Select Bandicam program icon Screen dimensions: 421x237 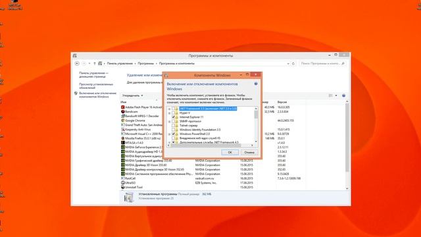click(x=123, y=111)
